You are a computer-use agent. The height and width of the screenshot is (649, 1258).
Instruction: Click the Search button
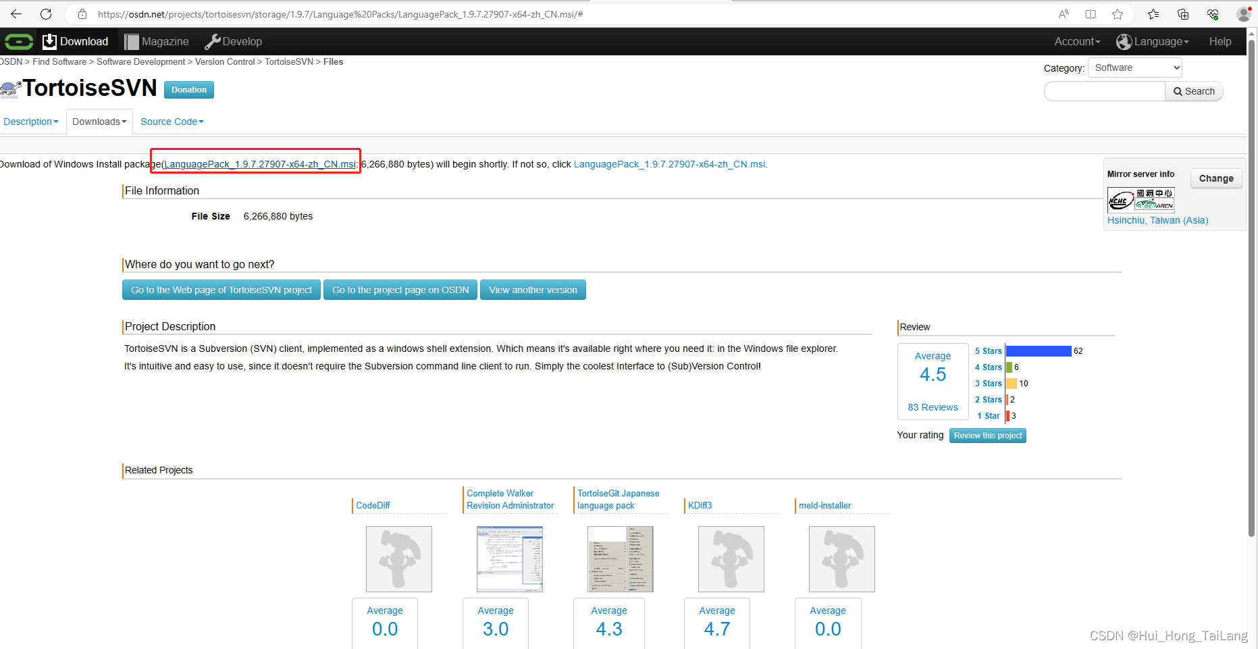click(x=1194, y=91)
